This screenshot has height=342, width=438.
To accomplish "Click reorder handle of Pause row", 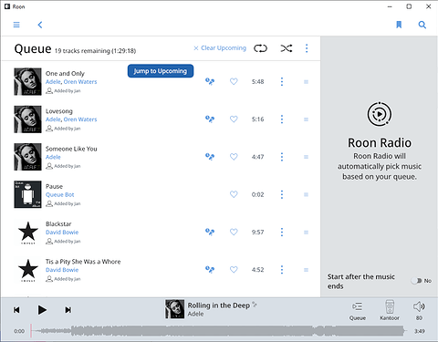I will [306, 194].
